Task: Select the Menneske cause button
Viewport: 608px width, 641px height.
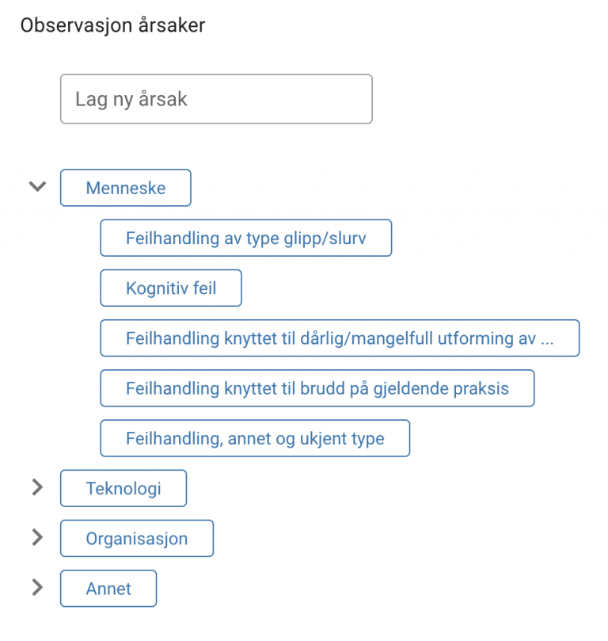Action: point(126,189)
